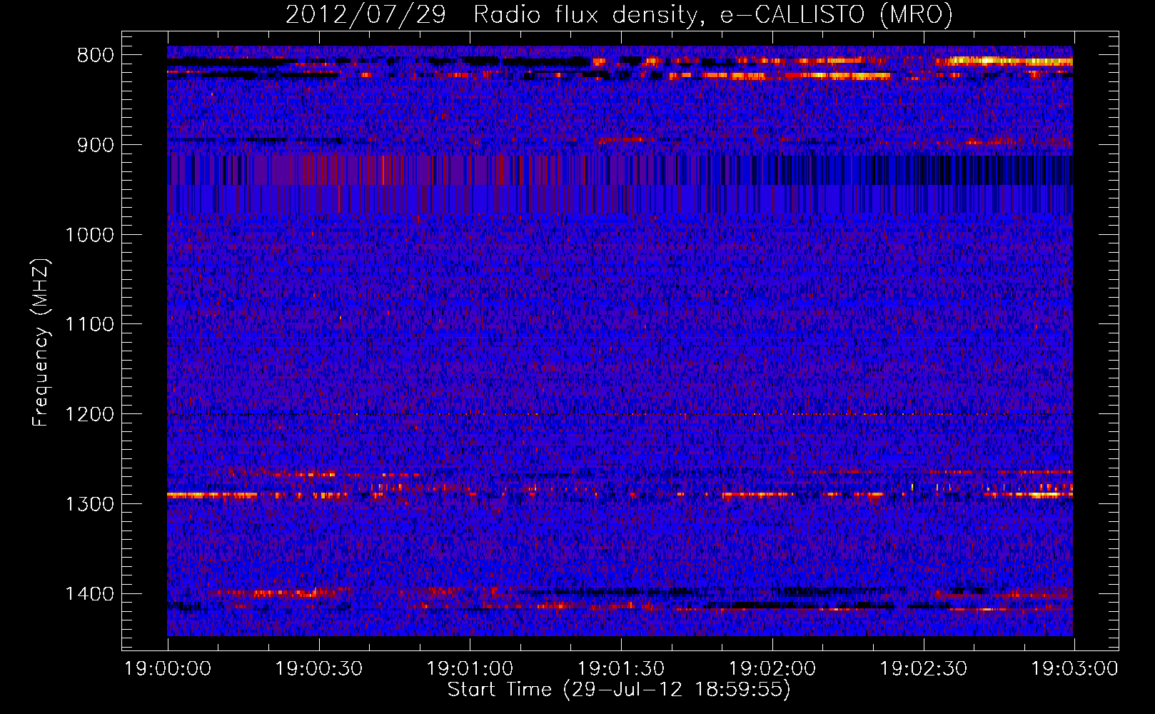Click the 800 frequency tick label
This screenshot has height=714, width=1155.
[x=95, y=56]
